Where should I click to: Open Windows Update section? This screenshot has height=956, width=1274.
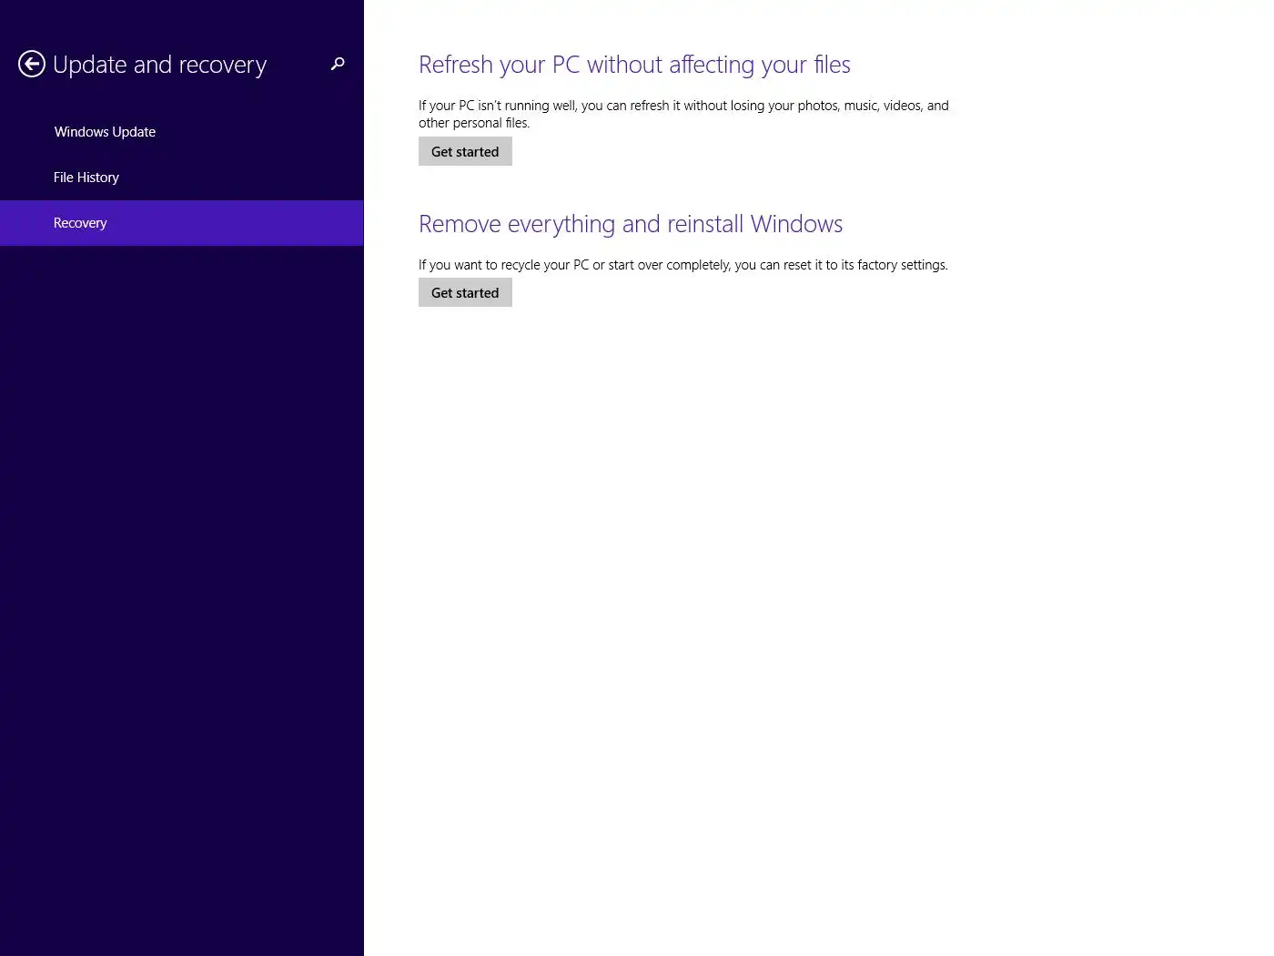coord(182,132)
